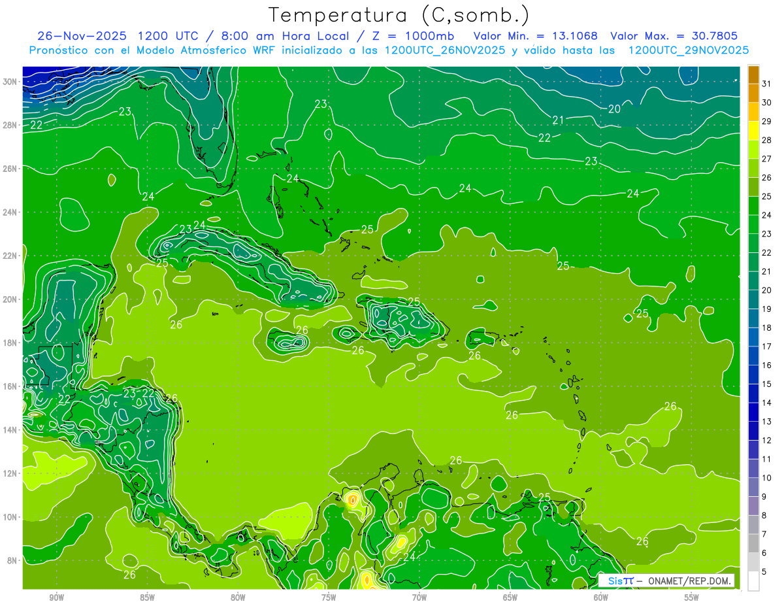Image resolution: width=784 pixels, height=606 pixels.
Task: Click the '80W' longitude axis label
Action: tap(238, 598)
